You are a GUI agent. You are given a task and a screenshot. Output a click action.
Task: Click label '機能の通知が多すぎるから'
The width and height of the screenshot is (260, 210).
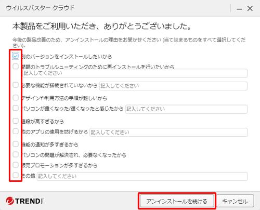pos(50,145)
